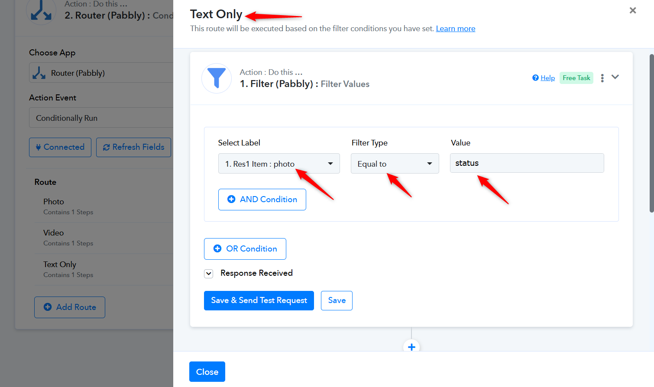Image resolution: width=654 pixels, height=387 pixels.
Task: Select the Photo route
Action: pos(54,202)
